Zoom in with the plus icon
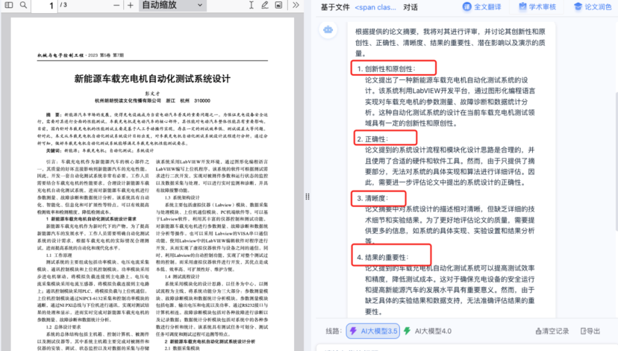The height and width of the screenshot is (351, 618). (131, 5)
